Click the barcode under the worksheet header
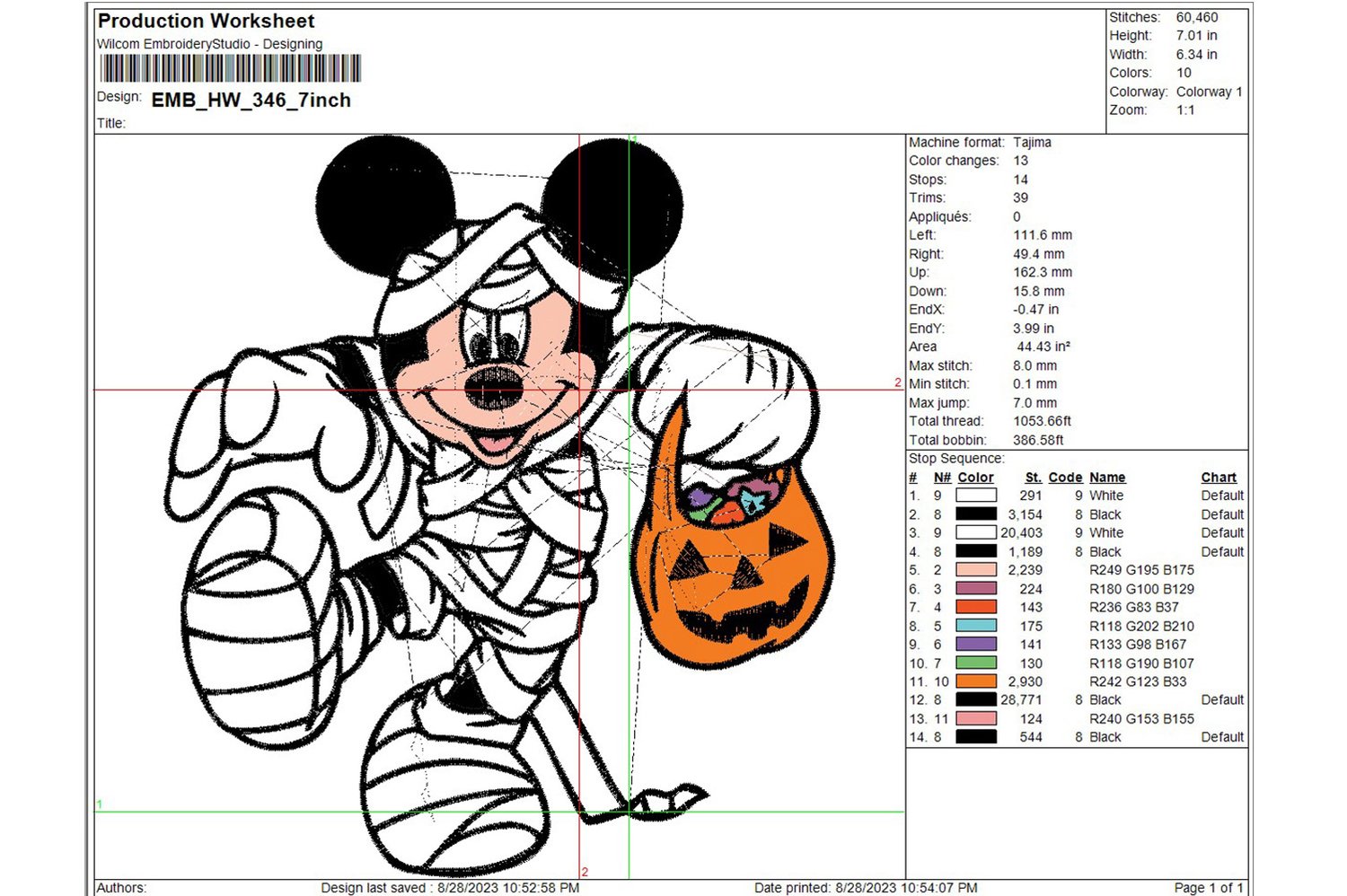Image resolution: width=1347 pixels, height=896 pixels. click(230, 68)
